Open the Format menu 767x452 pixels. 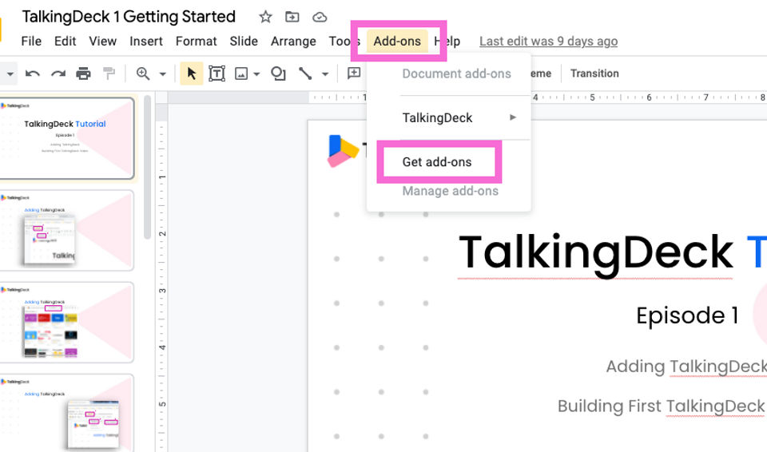point(197,42)
